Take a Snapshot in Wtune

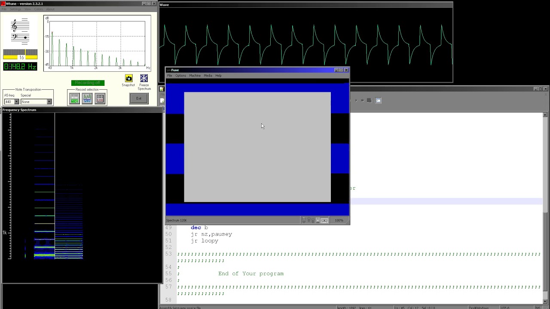128,79
